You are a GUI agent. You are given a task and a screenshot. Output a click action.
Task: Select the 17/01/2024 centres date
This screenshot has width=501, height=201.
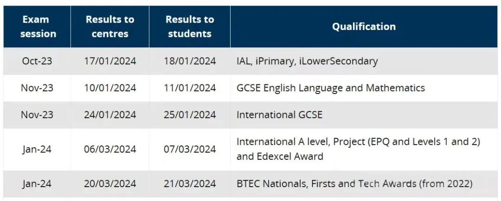point(110,61)
